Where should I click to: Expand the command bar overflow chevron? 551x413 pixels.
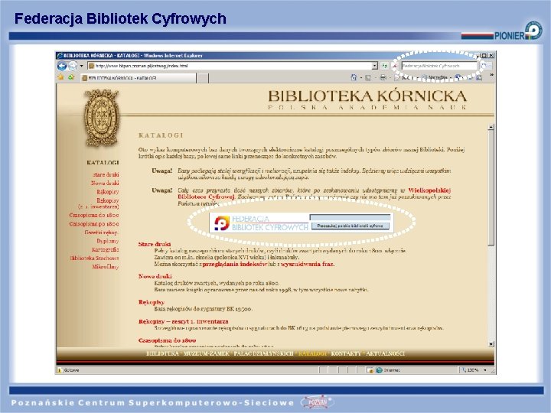pyautogui.click(x=491, y=75)
